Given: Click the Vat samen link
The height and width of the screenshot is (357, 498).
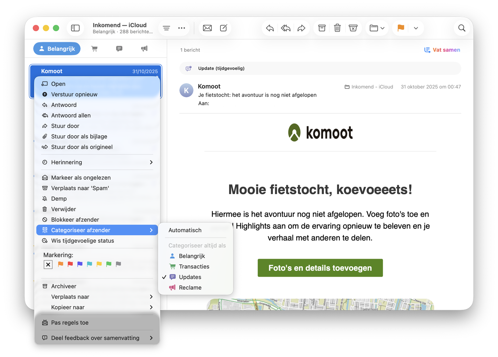Looking at the screenshot, I should coord(442,50).
